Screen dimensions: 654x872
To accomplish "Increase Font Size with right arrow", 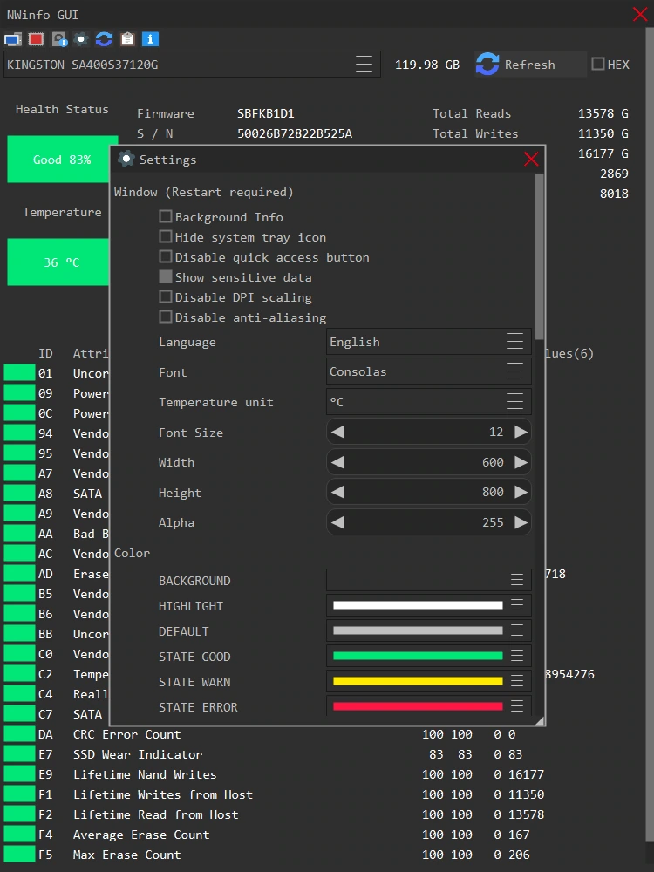I will pos(521,433).
